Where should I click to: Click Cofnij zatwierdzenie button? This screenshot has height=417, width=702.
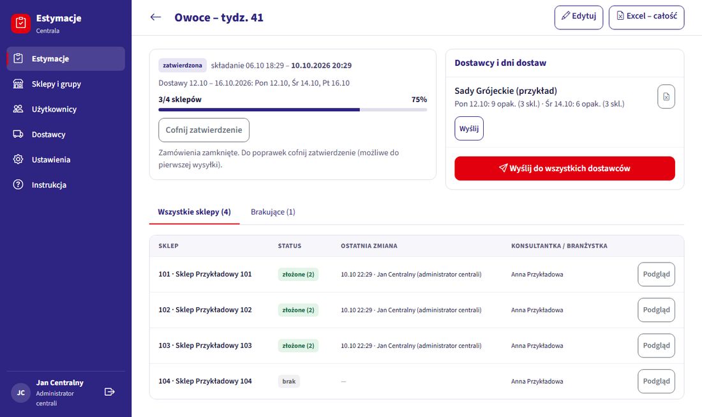(204, 130)
